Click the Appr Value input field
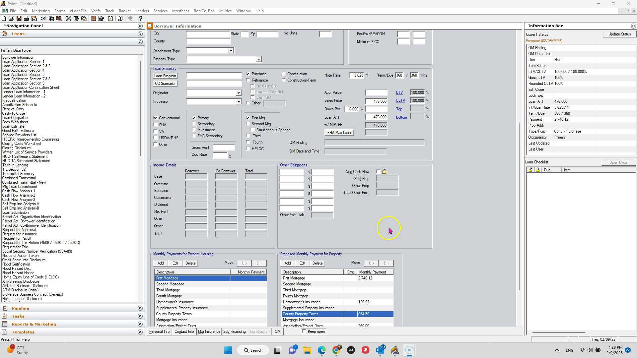The height and width of the screenshot is (358, 637). point(376,93)
